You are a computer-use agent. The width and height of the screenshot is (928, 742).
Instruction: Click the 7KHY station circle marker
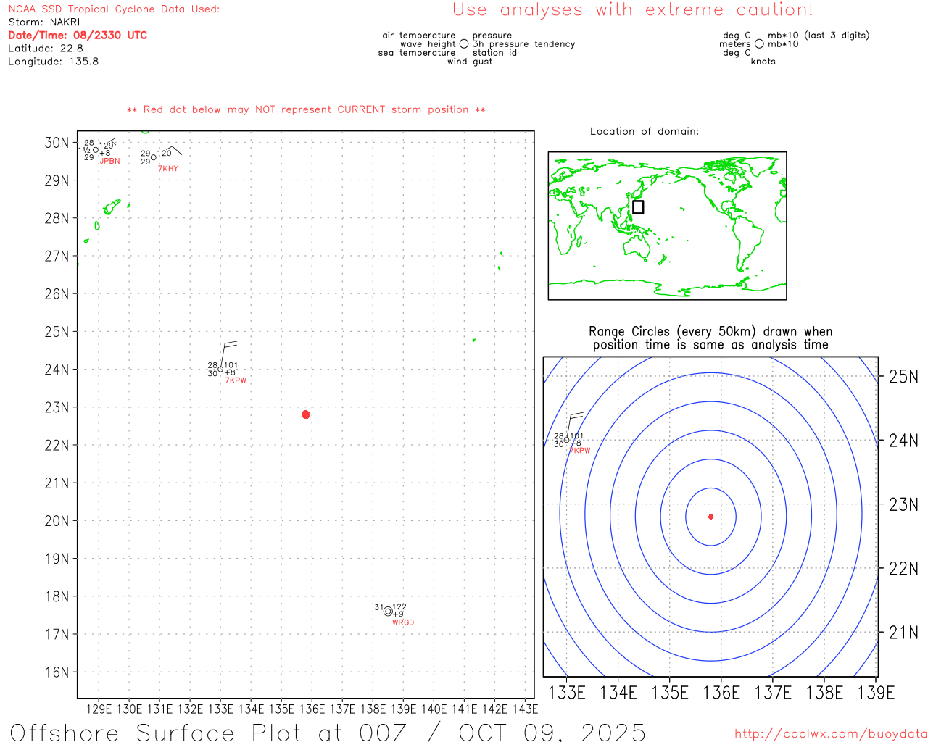(x=153, y=157)
